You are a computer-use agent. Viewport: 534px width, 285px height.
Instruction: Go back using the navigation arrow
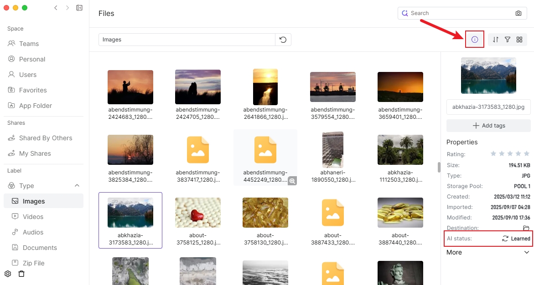point(56,8)
